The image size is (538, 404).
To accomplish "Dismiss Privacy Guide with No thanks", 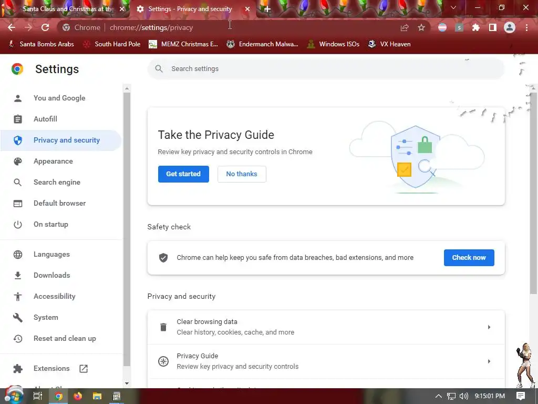I will coord(242,174).
